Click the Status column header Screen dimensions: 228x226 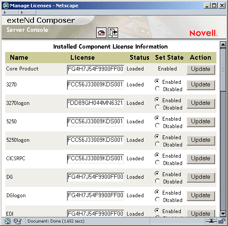[x=139, y=58]
